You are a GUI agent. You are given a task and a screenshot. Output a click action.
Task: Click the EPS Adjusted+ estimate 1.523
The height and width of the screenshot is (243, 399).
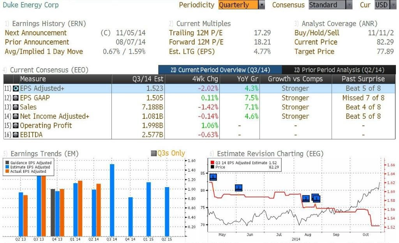155,89
